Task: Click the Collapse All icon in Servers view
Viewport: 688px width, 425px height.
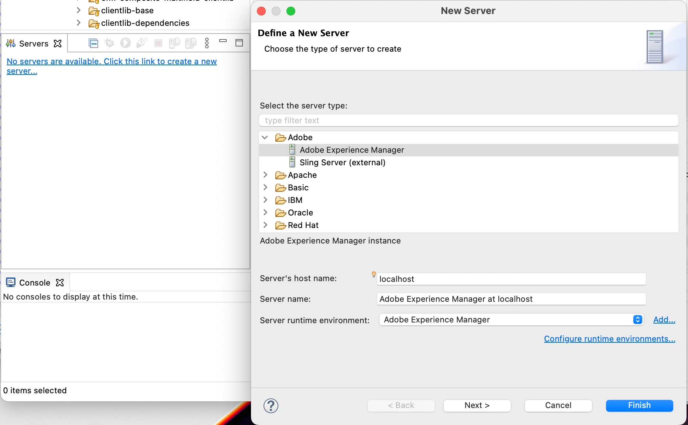Action: tap(93, 43)
